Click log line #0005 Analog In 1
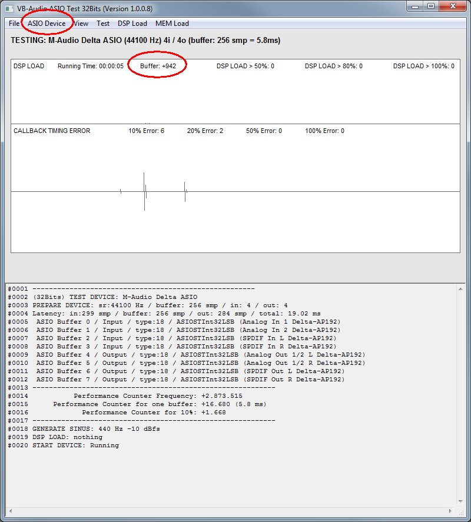The width and height of the screenshot is (471, 522). coord(174,321)
